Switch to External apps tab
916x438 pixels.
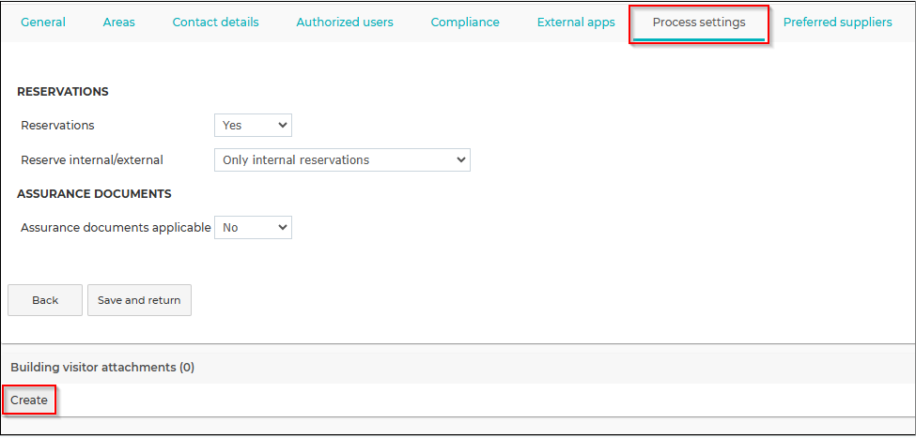(576, 23)
